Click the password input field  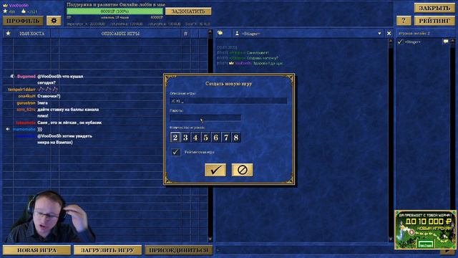205,118
